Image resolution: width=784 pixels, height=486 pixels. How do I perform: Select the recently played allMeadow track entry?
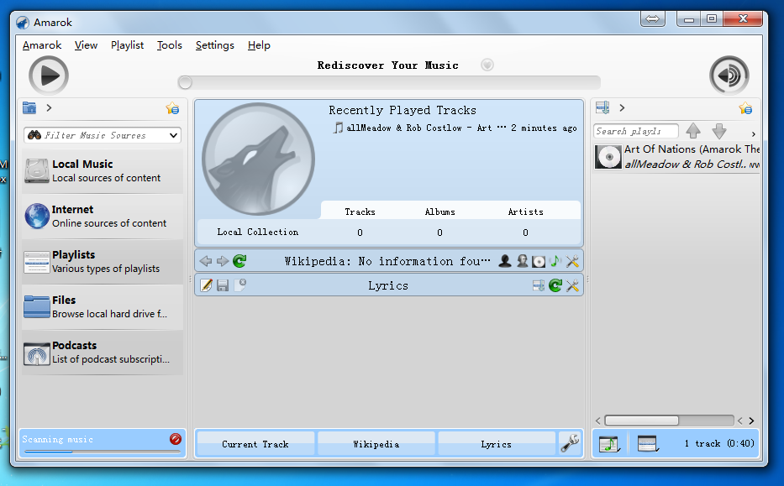coord(455,128)
